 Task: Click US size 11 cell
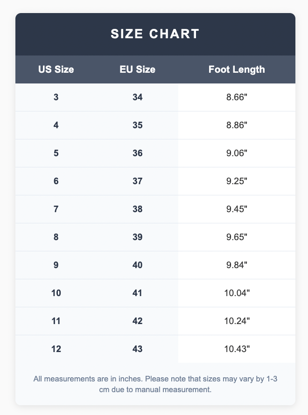point(56,321)
